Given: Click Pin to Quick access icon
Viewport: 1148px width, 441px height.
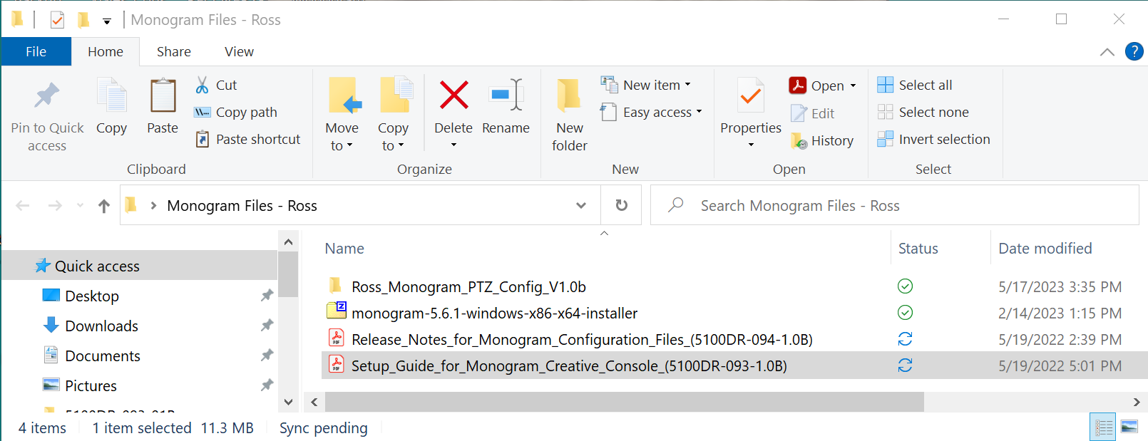Looking at the screenshot, I should [47, 95].
